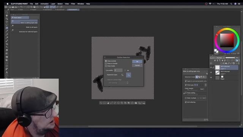Click New tone in the selection launcher
The image size is (243, 137).
[139, 103]
